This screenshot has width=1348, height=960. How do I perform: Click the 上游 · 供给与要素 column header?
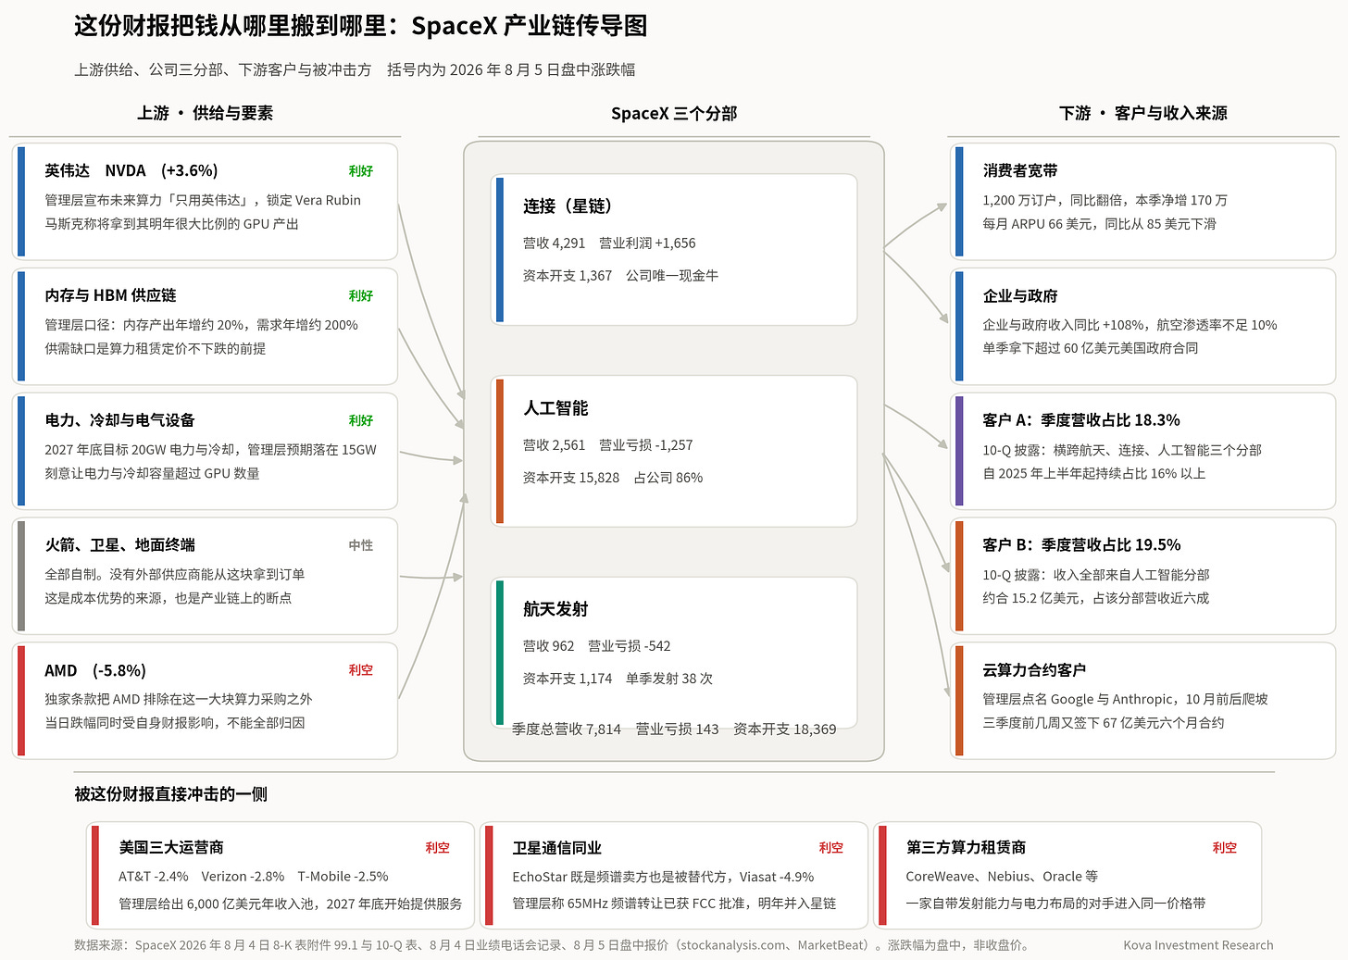205,113
